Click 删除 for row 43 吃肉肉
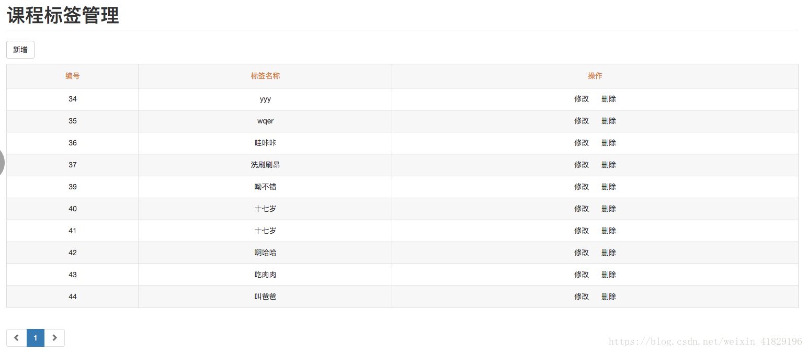Screen dimensions: 808x352 (609, 275)
